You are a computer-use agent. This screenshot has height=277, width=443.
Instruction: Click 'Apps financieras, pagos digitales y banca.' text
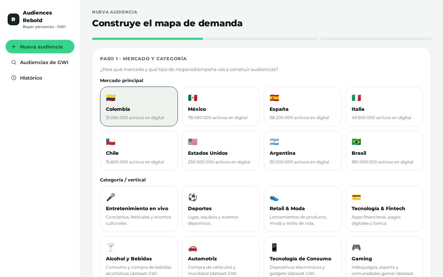tap(376, 220)
